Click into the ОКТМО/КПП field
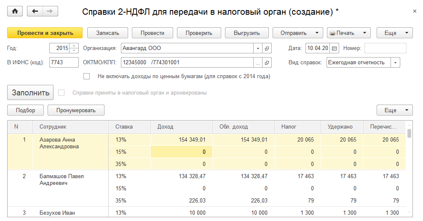This screenshot has width=423, height=221. (187, 63)
